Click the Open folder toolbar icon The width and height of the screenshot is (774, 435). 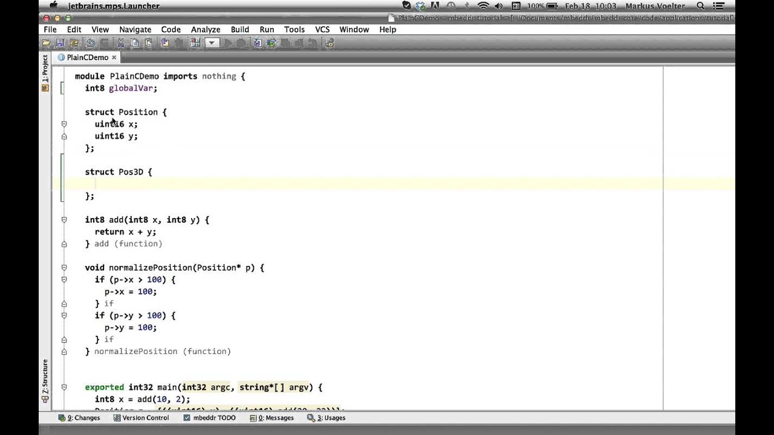pyautogui.click(x=46, y=43)
